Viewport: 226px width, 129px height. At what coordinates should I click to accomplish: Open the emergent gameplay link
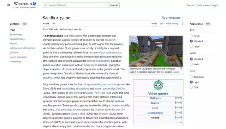98,61
